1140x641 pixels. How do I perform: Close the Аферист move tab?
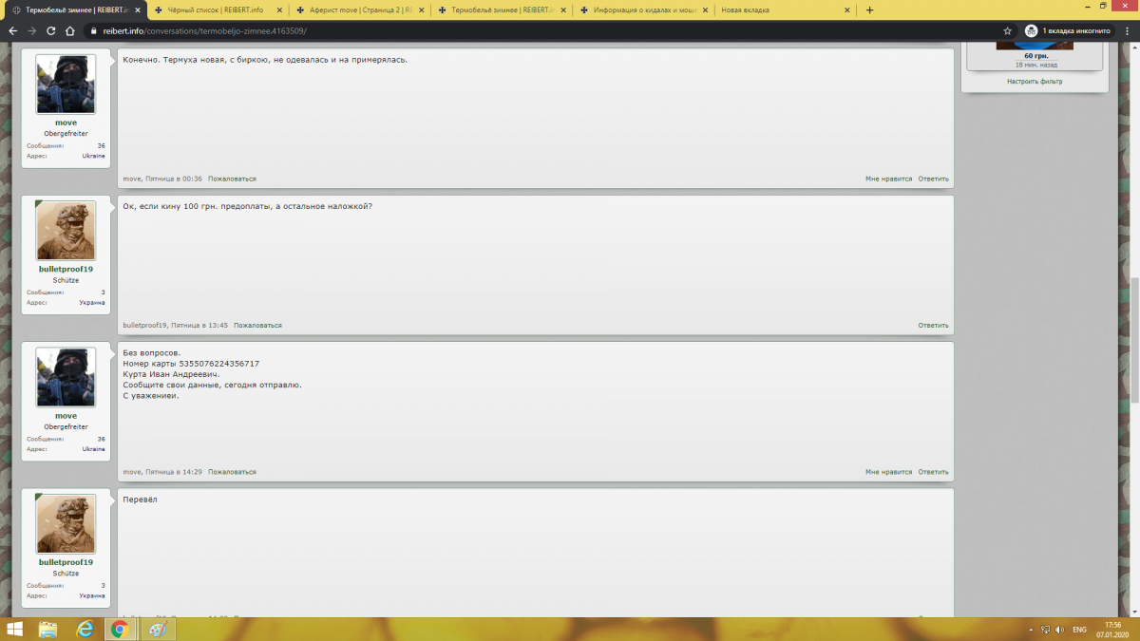tap(421, 9)
